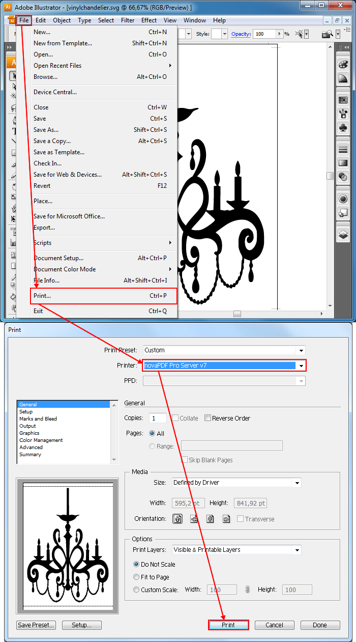The image size is (356, 642).
Task: Choose landscape left orientation icon
Action: click(x=194, y=519)
